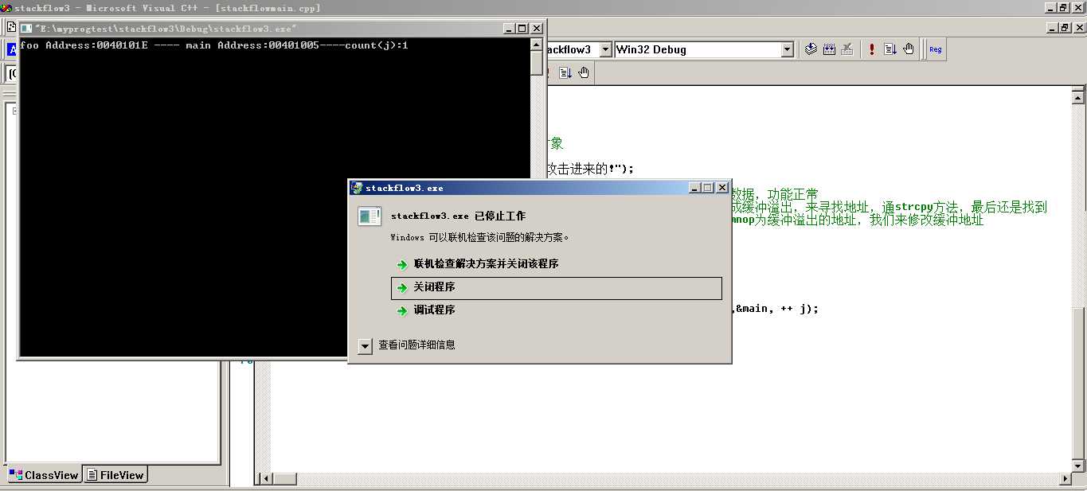Close the console window stackflow3.exe
Image resolution: width=1087 pixels, height=491 pixels.
click(537, 28)
